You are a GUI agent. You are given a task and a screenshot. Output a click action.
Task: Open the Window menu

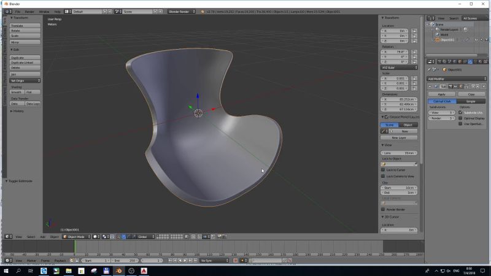point(44,12)
